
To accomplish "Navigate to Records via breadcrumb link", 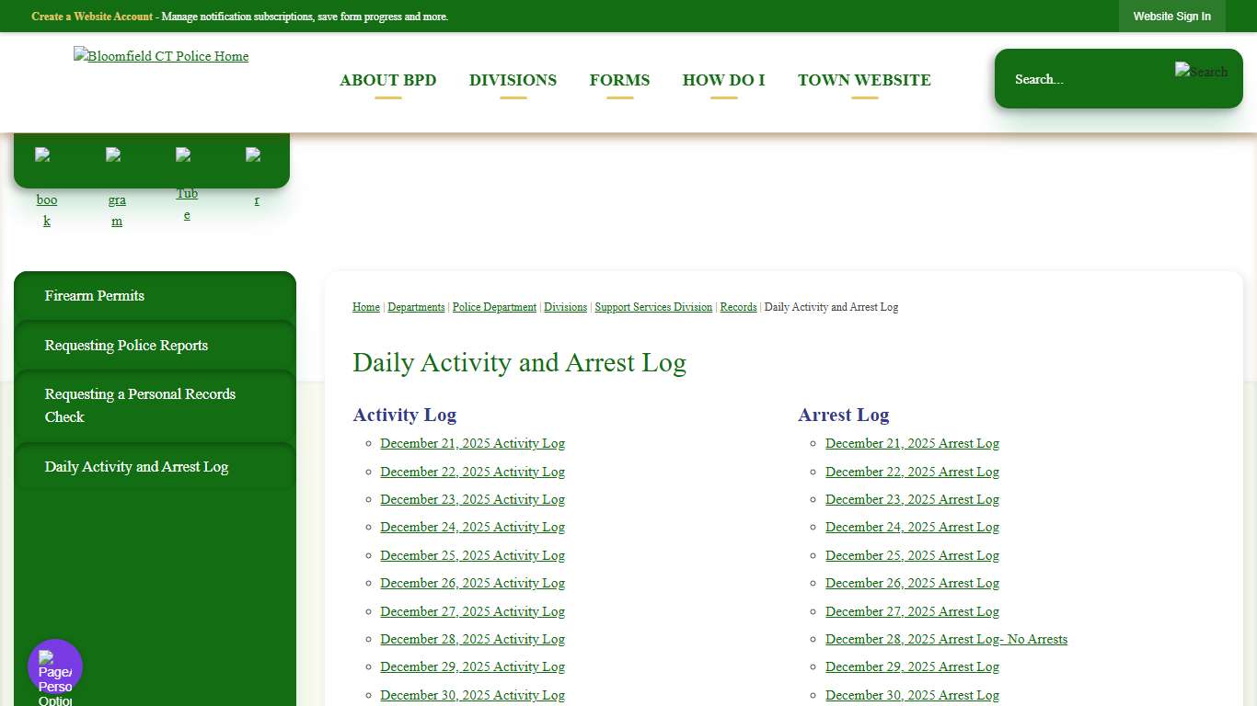I will pyautogui.click(x=738, y=306).
